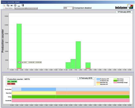Open the year dropdown showing 2015

(x=69, y=8)
